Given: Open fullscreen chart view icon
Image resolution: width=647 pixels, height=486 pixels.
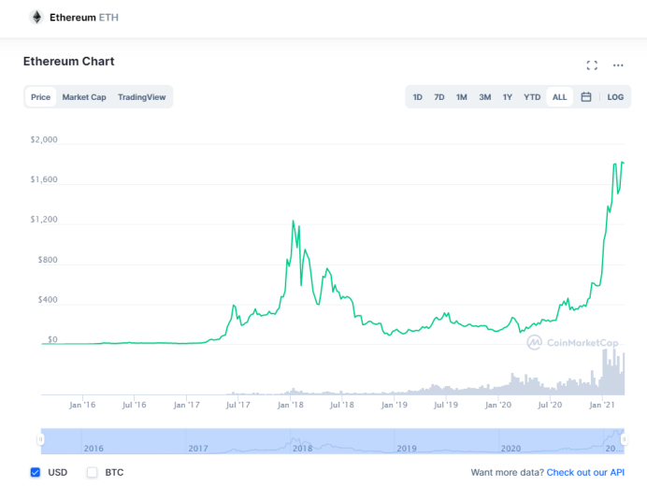Looking at the screenshot, I should click(x=592, y=65).
